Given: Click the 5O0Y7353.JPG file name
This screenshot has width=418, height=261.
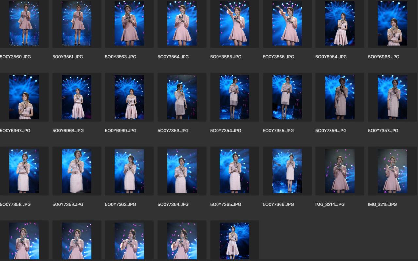Looking at the screenshot, I should coord(173,130).
